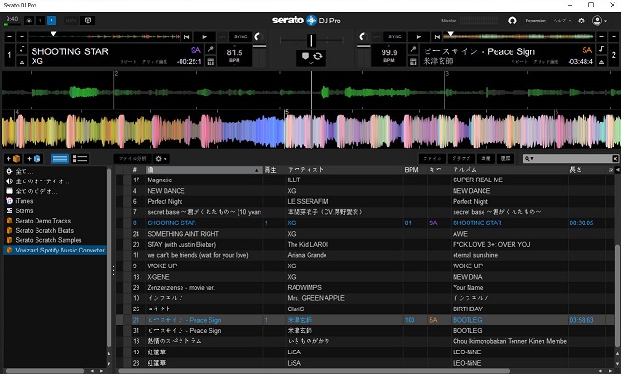Open deck 2 beatgrid edit icon

tap(413, 62)
